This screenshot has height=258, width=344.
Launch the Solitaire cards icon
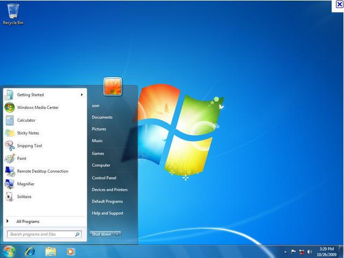click(10, 196)
